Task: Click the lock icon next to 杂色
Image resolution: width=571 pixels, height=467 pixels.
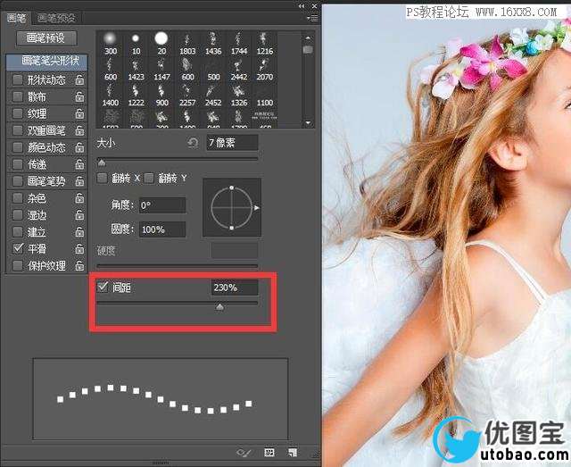Action: click(x=79, y=198)
